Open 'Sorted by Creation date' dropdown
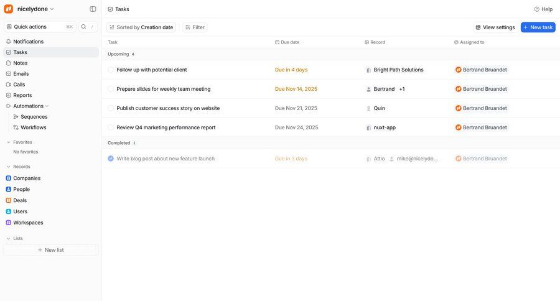 141,27
